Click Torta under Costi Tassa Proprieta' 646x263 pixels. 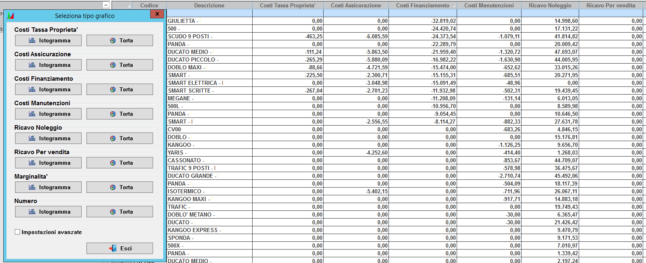[x=120, y=40]
